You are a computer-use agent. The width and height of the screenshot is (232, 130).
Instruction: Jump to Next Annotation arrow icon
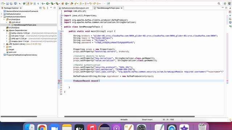tap(81, 4)
